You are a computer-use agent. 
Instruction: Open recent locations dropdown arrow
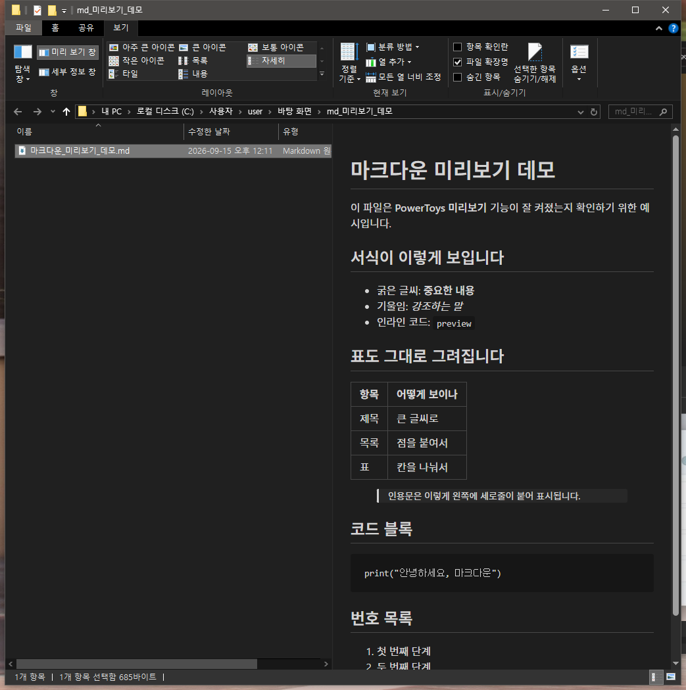click(53, 112)
